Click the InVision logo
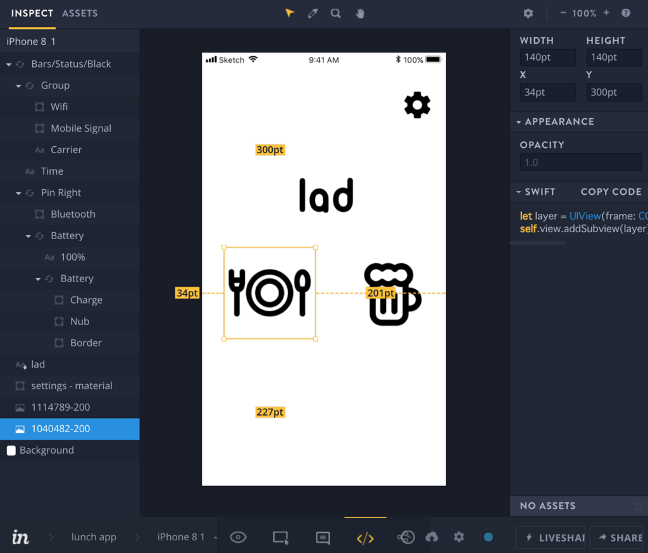The image size is (648, 553). tap(20, 537)
